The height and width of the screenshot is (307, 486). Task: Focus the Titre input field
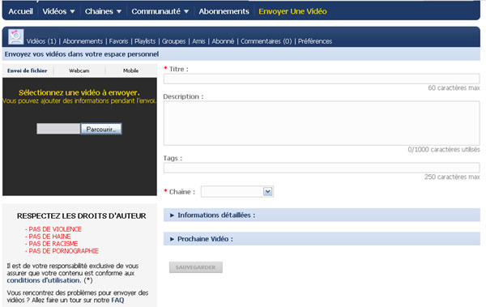tap(322, 79)
